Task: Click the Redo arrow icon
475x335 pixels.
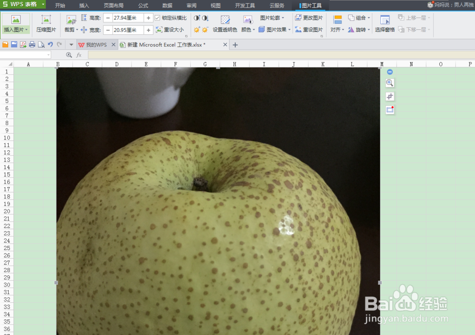Action: coord(59,45)
